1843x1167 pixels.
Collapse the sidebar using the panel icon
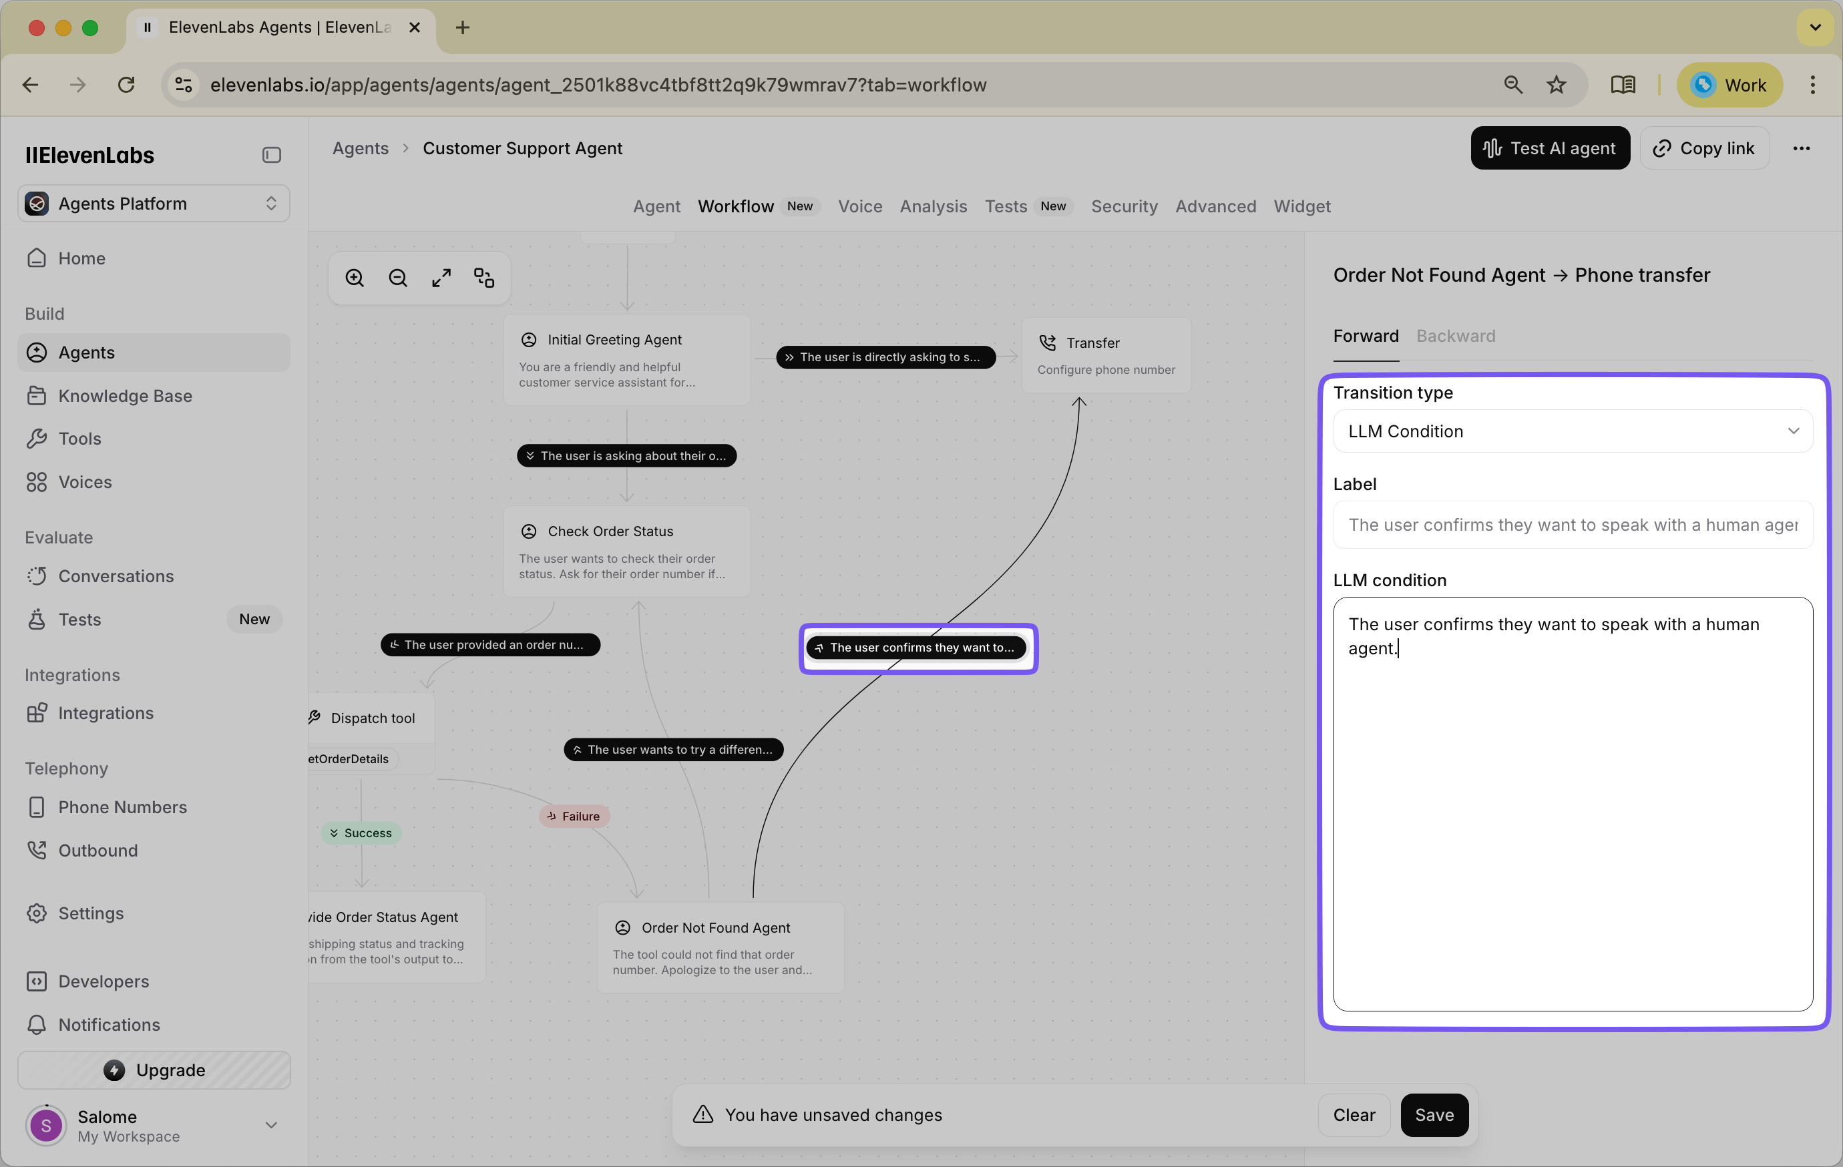(271, 155)
